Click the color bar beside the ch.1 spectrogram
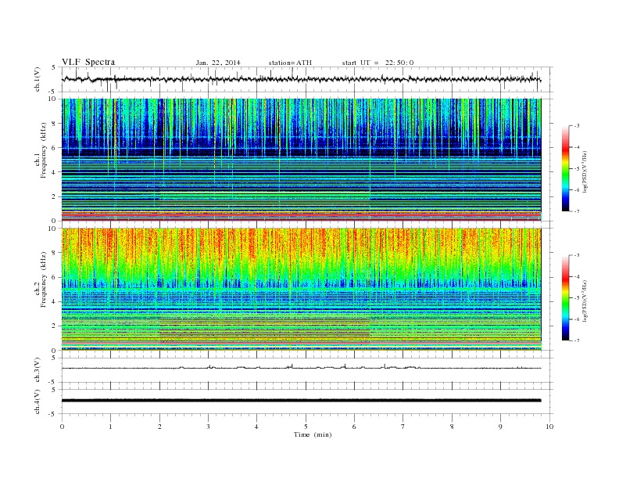 tap(565, 169)
